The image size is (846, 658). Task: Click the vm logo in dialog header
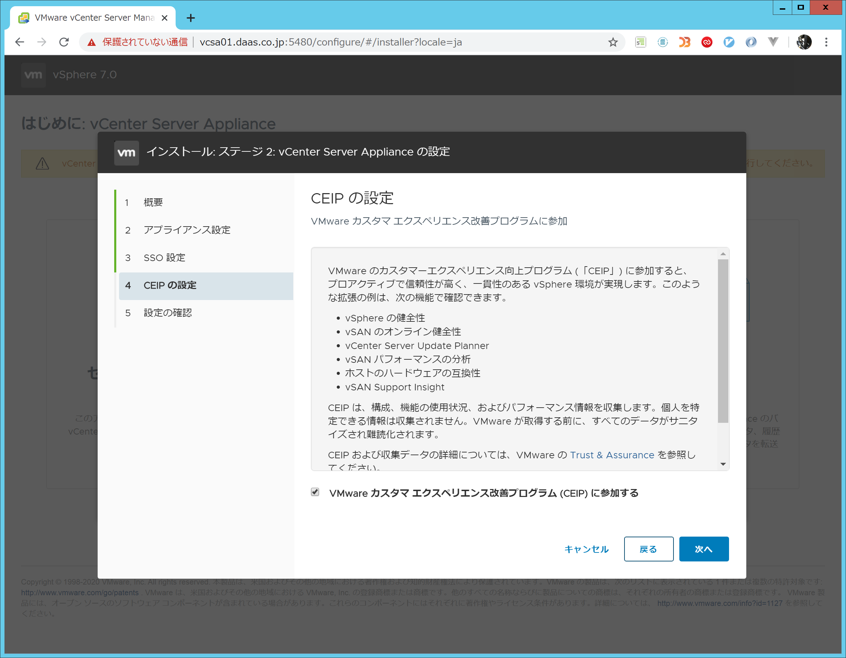126,152
